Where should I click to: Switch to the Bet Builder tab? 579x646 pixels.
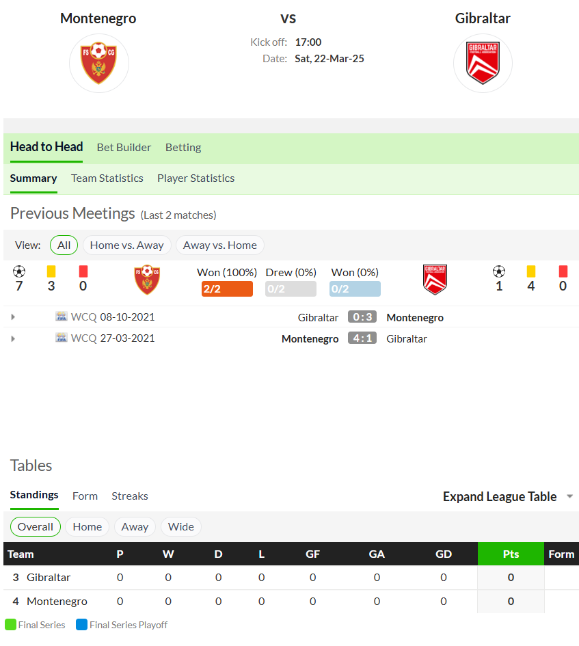124,148
